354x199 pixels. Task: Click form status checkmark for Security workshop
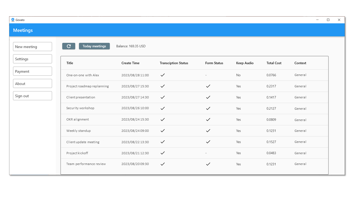coord(208,108)
